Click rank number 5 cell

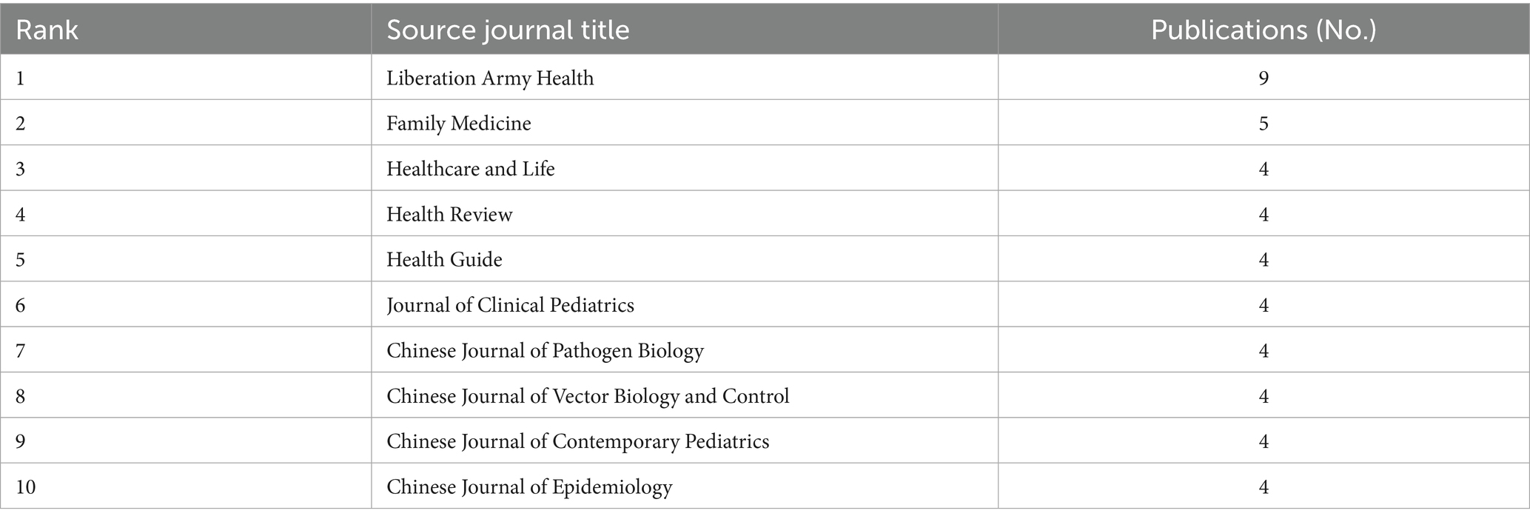[x=20, y=259]
